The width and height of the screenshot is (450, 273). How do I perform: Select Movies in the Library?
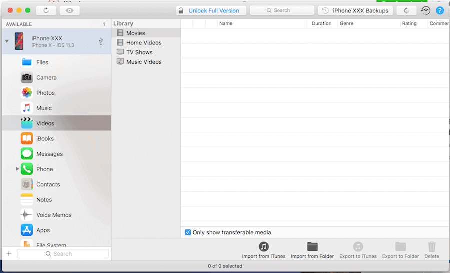(x=146, y=33)
